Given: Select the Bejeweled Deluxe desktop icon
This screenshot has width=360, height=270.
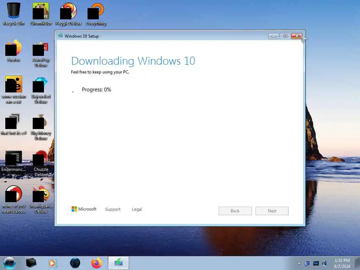Looking at the screenshot, I should 41,90.
